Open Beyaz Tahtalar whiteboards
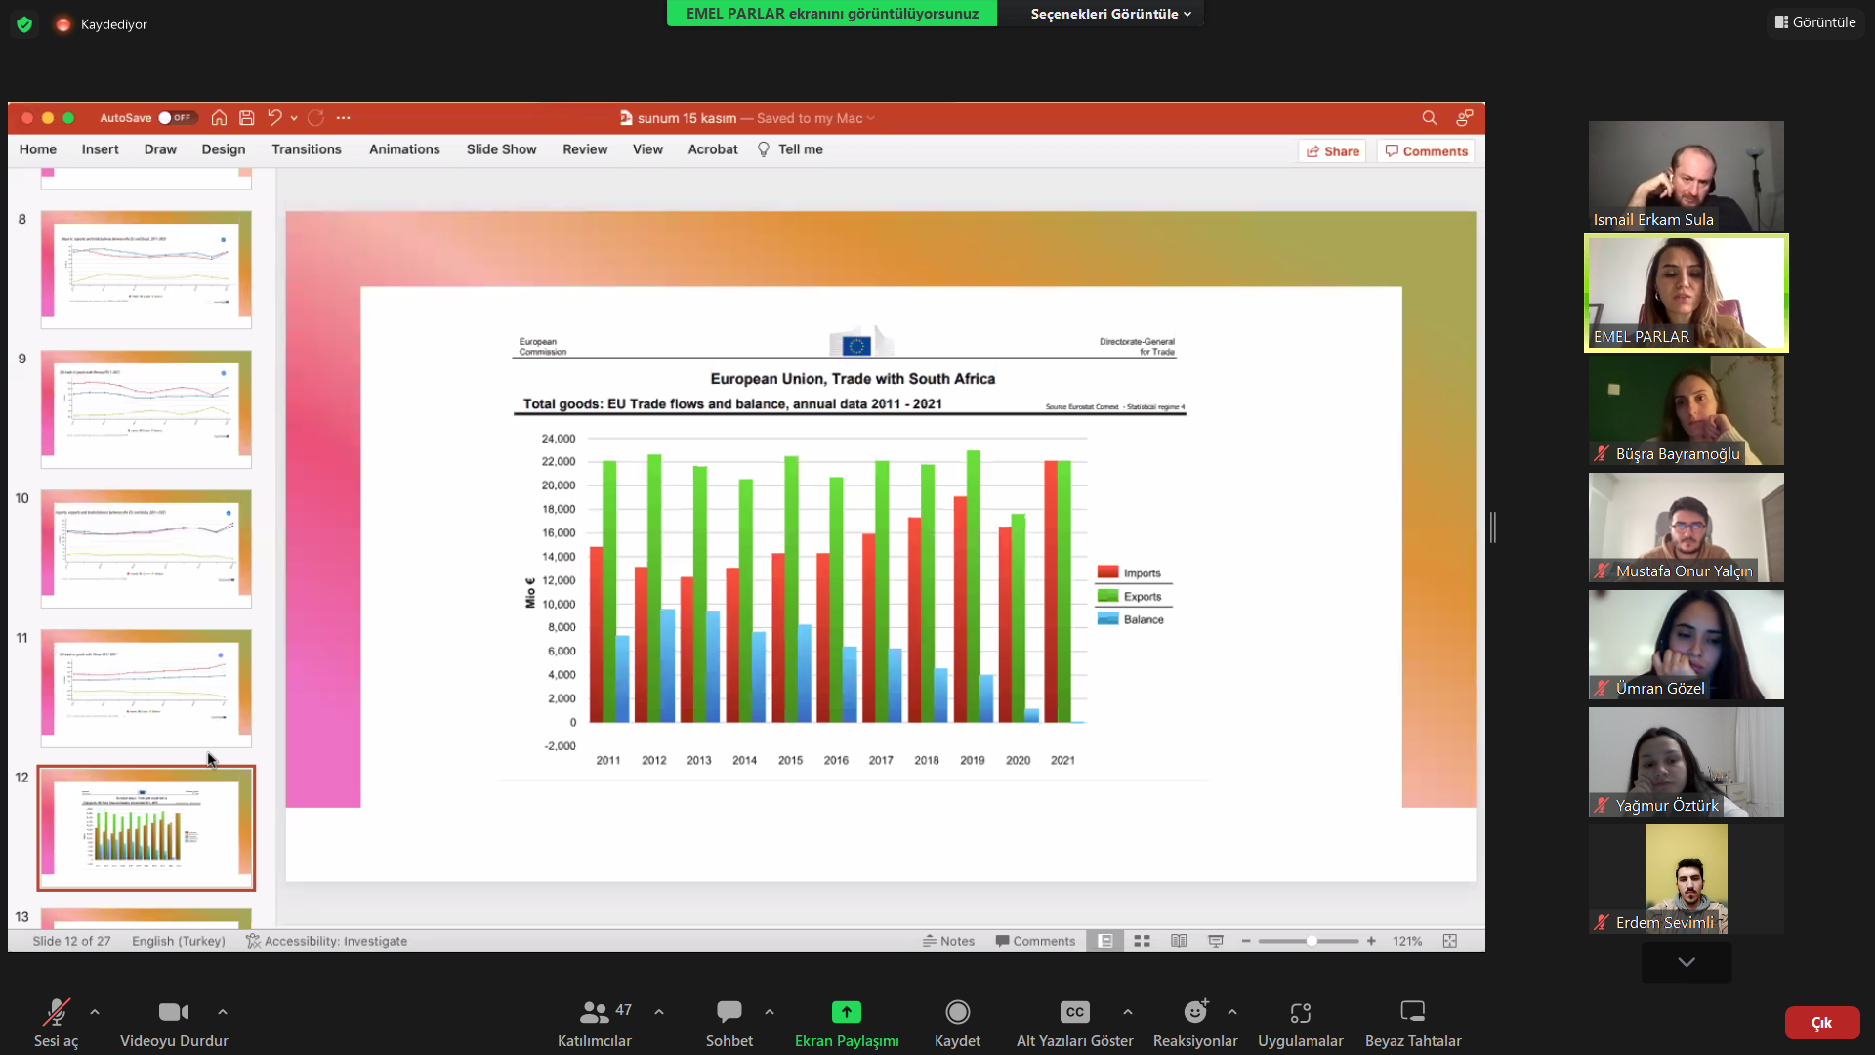Image resolution: width=1875 pixels, height=1055 pixels. [1412, 1012]
